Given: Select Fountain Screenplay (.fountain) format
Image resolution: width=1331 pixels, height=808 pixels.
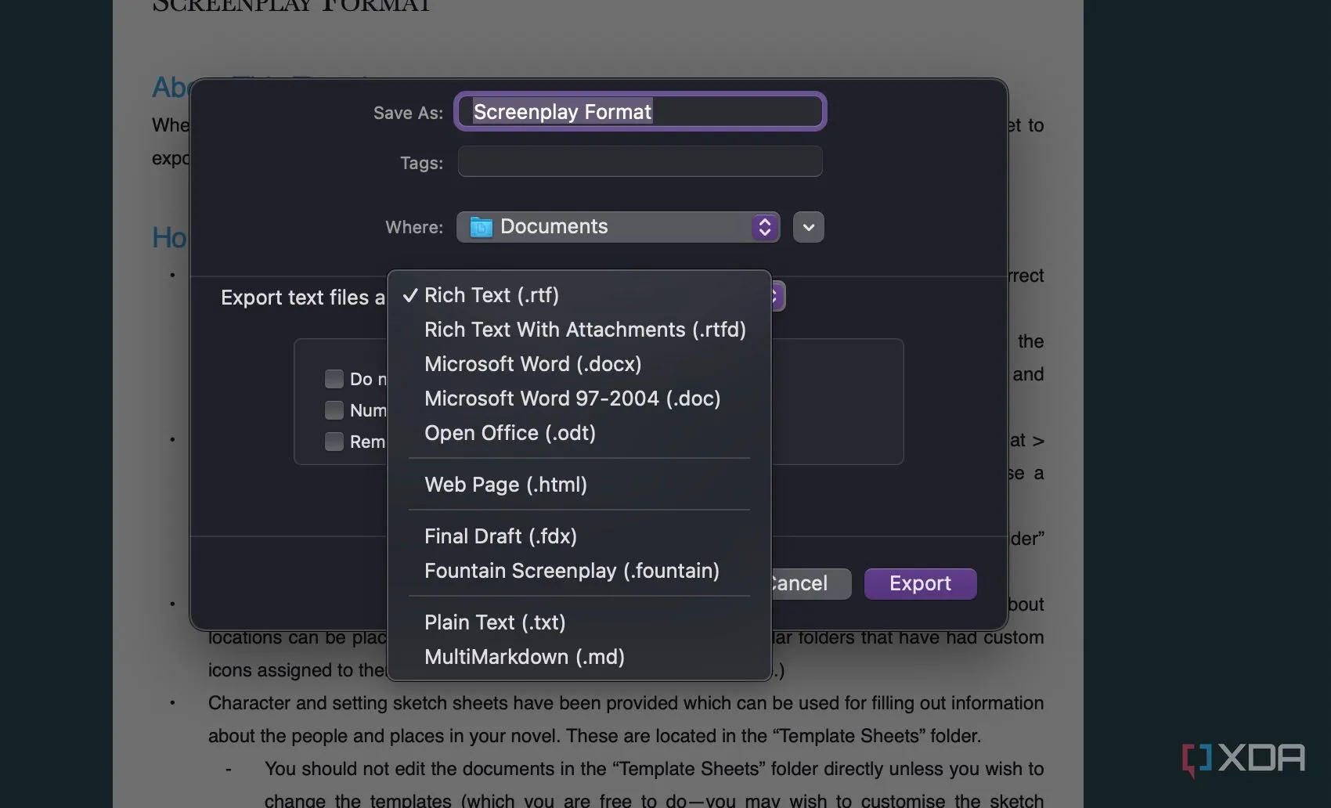Looking at the screenshot, I should pos(579,571).
